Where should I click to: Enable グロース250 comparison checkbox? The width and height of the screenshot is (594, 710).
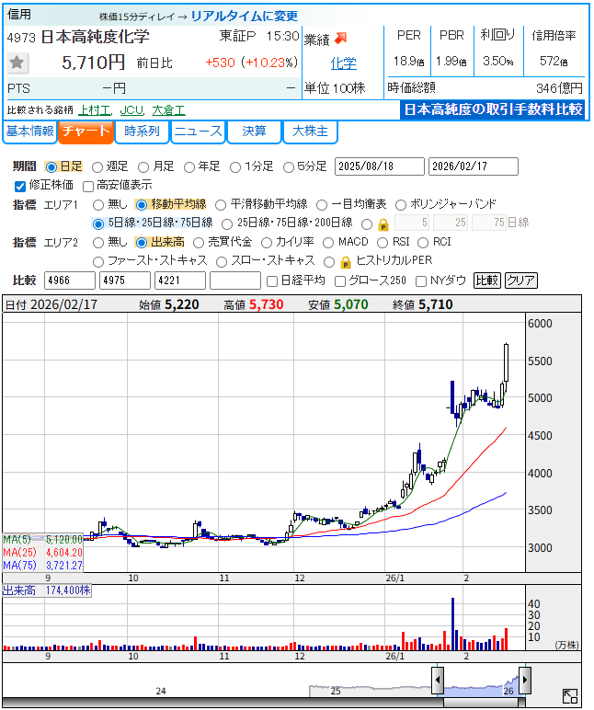pos(340,281)
